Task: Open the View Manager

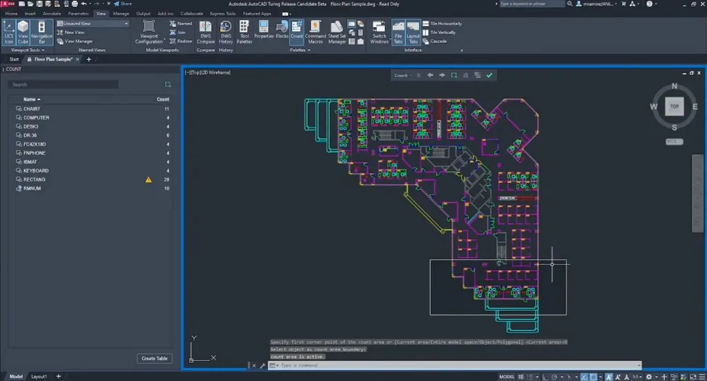Action: [x=75, y=41]
